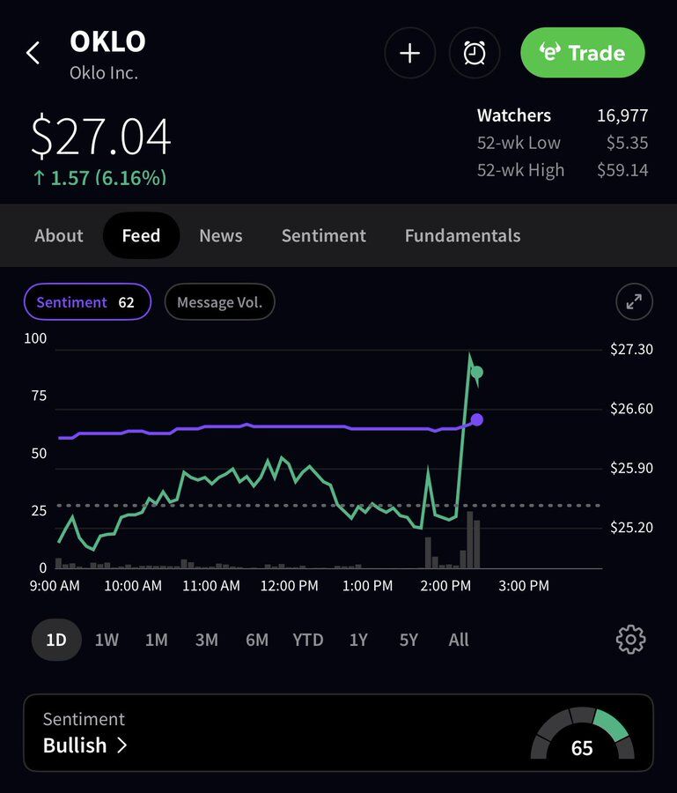Switch to the News tab
The image size is (677, 793).
(x=220, y=235)
